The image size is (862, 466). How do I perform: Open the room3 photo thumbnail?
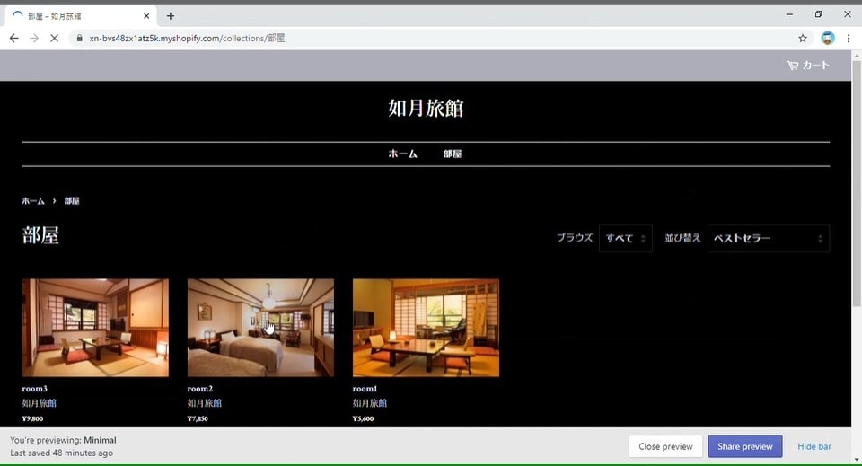tap(95, 328)
